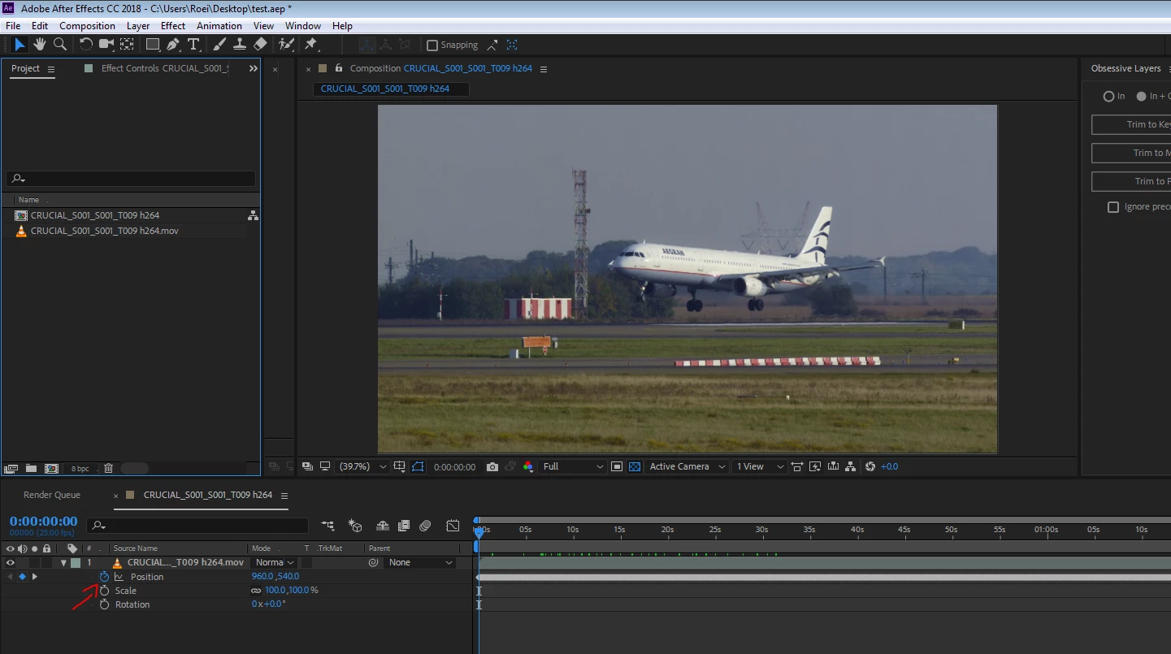Open the Composition menu
The width and height of the screenshot is (1171, 654).
pos(87,26)
